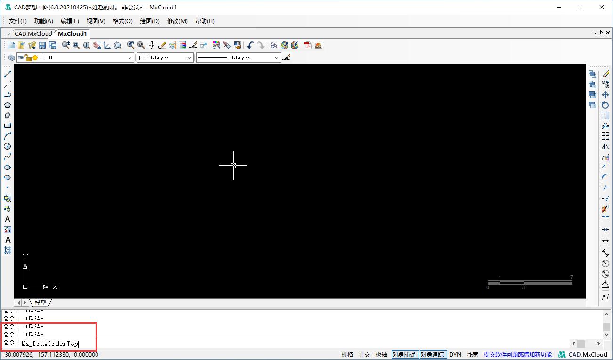Select the 模型 model tab

(x=40, y=303)
